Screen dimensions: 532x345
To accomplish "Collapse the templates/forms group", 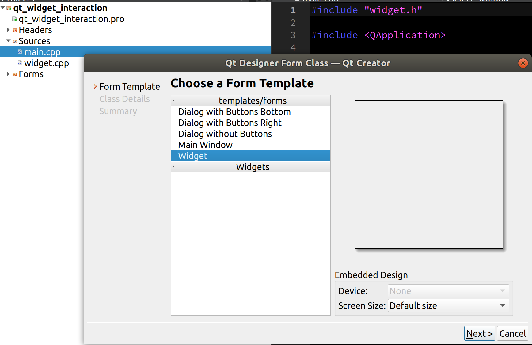I will tap(173, 100).
